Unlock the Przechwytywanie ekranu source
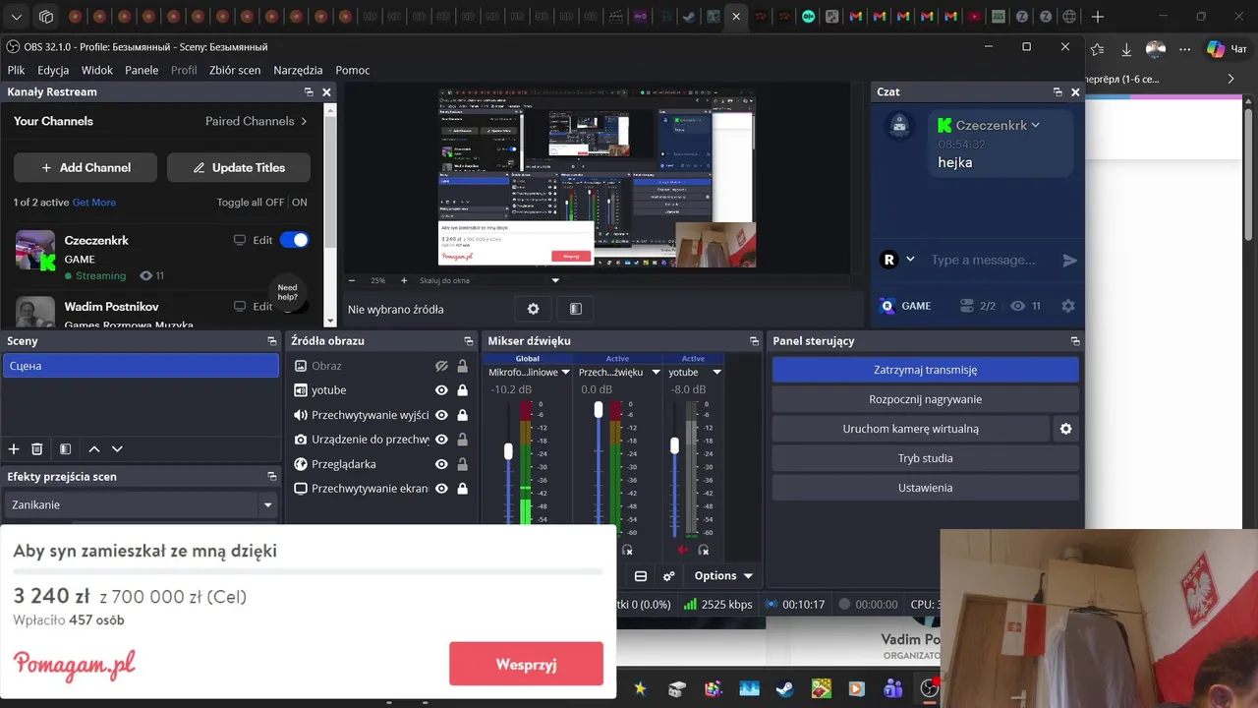 tap(462, 489)
